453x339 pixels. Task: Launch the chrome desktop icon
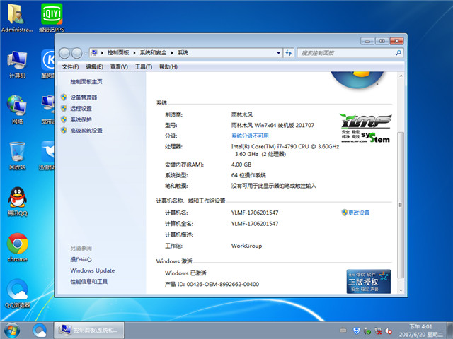(17, 247)
